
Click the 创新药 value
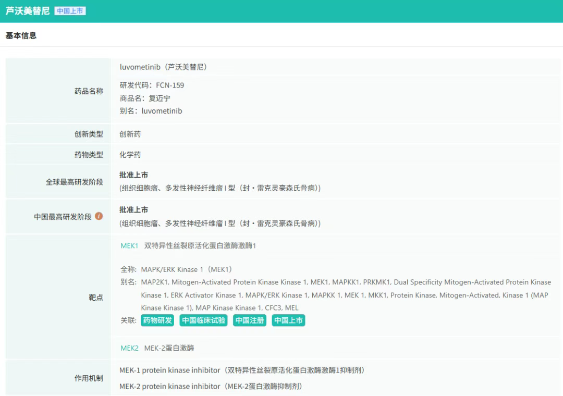click(x=130, y=134)
